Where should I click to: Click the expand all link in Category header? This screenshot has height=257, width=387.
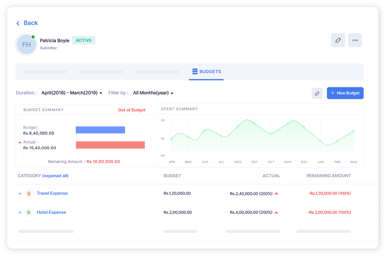point(55,176)
